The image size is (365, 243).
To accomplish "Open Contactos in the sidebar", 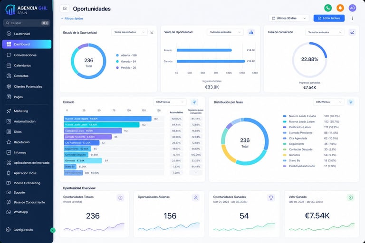I will click(27, 76).
